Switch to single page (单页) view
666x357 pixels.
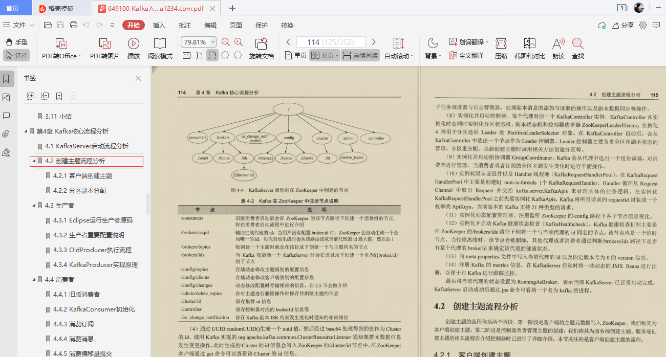[296, 55]
